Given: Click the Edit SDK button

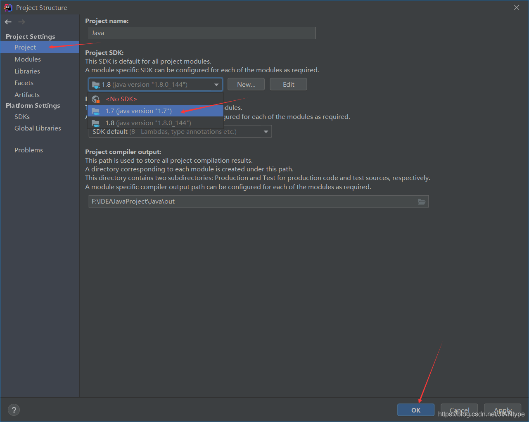Looking at the screenshot, I should 288,85.
